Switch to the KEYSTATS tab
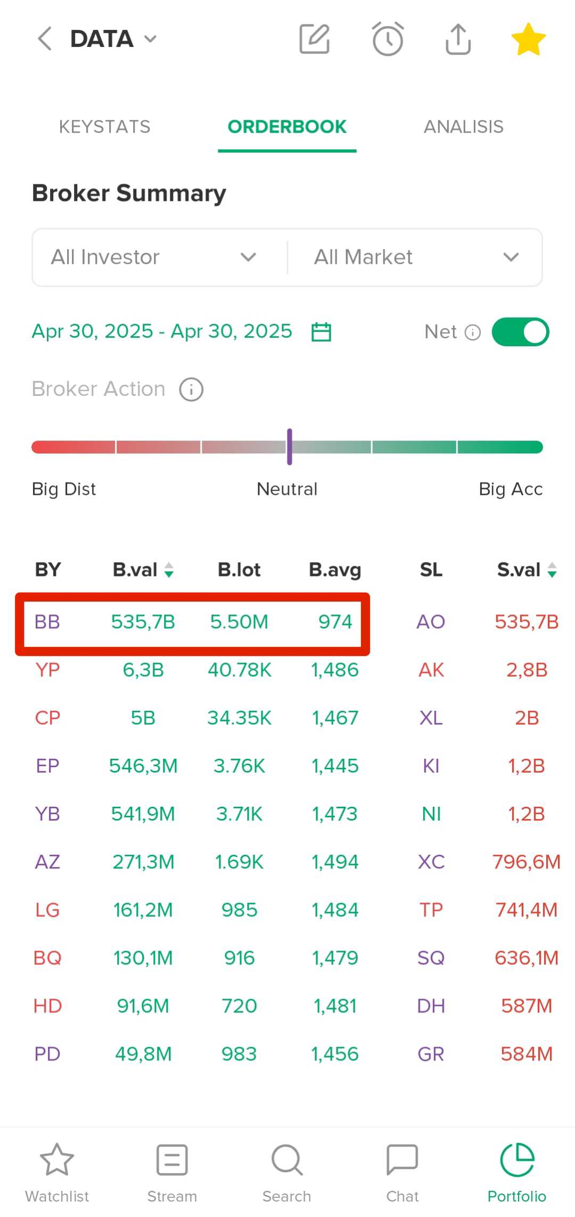This screenshot has width=575, height=1217. 105,127
